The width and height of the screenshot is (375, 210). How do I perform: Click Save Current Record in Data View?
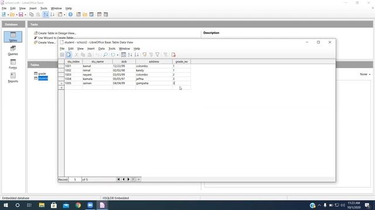point(62,55)
